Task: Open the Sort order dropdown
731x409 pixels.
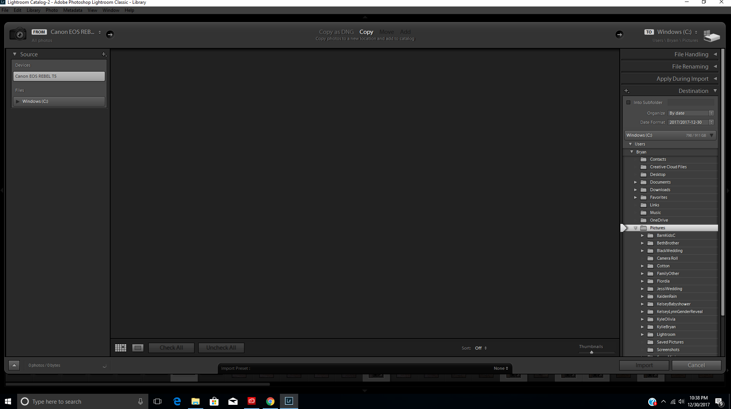Action: pos(481,348)
